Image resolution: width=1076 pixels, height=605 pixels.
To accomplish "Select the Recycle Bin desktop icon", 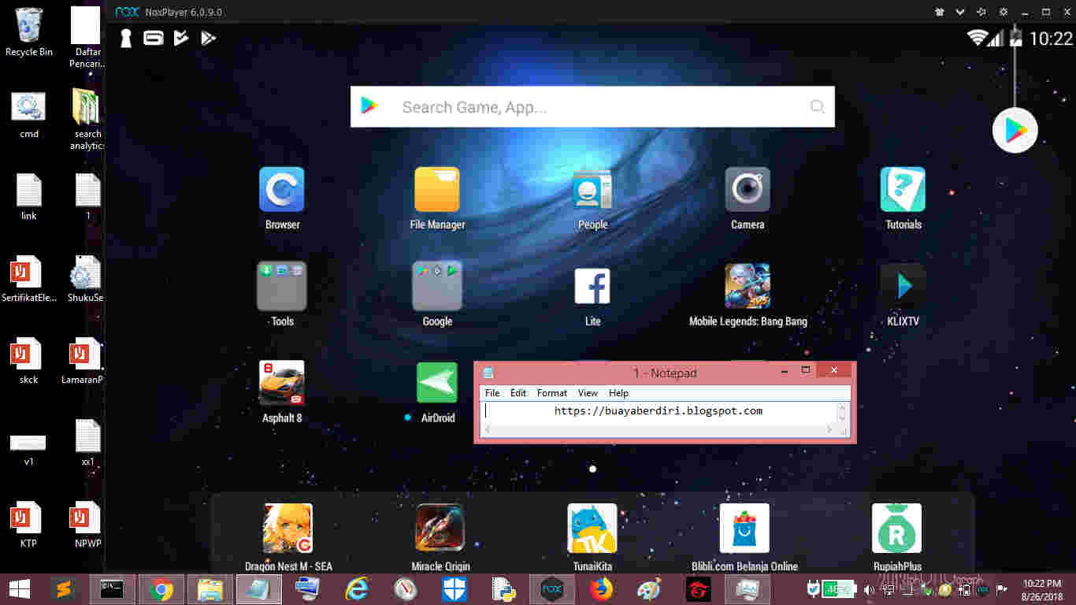I will [29, 32].
